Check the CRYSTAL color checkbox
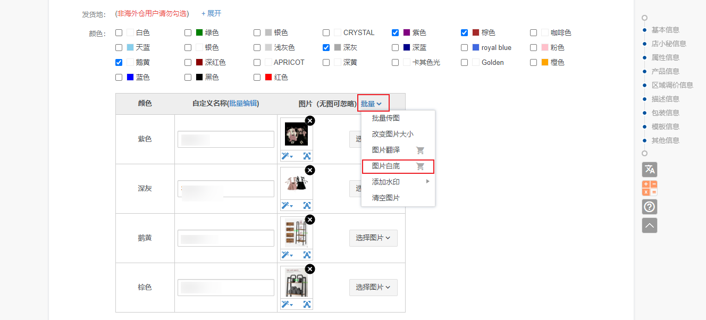 tap(326, 32)
